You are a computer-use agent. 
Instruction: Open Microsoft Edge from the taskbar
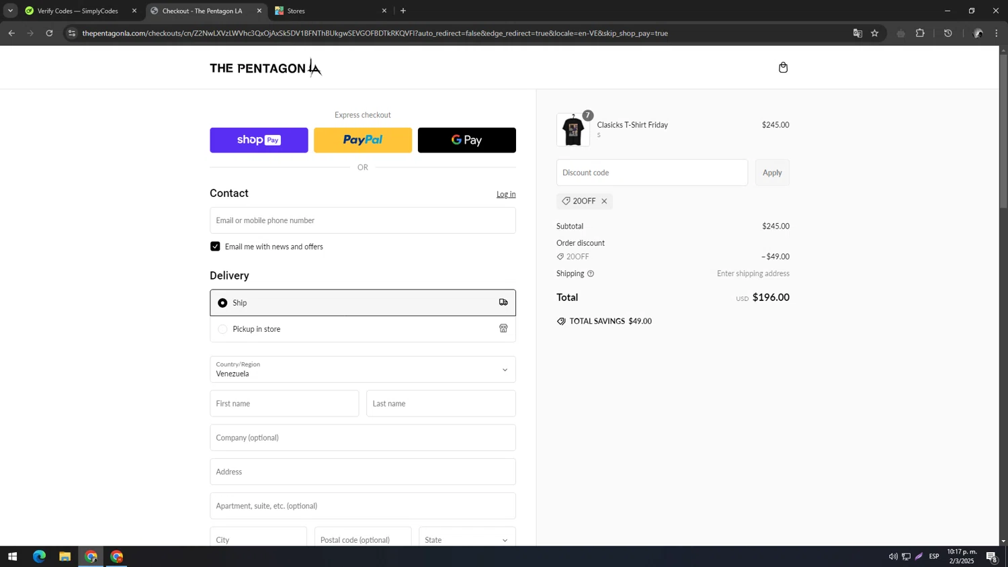pos(39,556)
